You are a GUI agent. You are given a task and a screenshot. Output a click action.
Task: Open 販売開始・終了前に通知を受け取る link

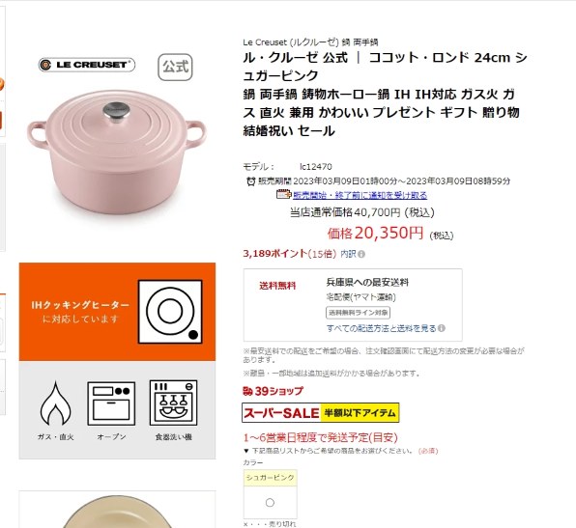[360, 195]
